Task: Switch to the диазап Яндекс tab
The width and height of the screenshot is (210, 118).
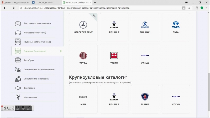Action: pos(15,3)
